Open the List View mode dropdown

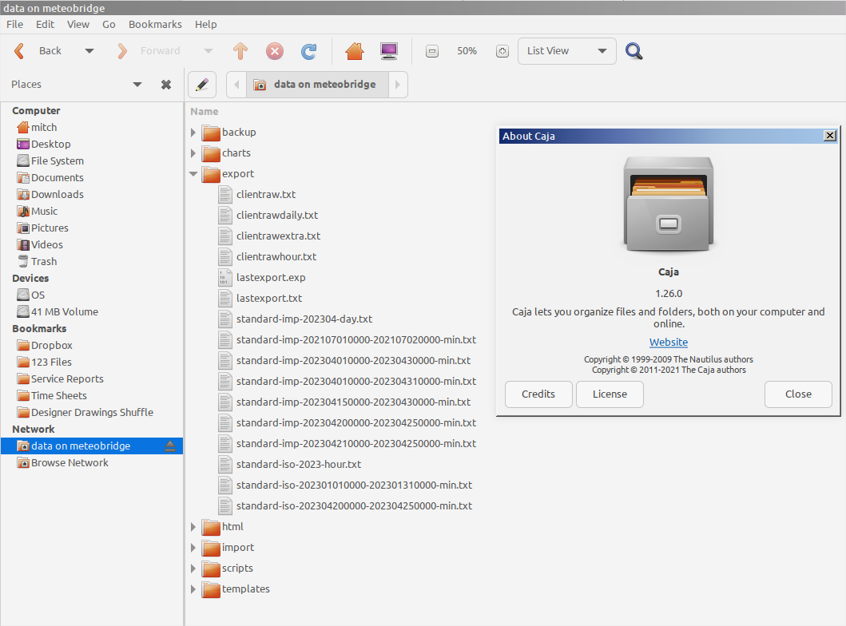(566, 51)
